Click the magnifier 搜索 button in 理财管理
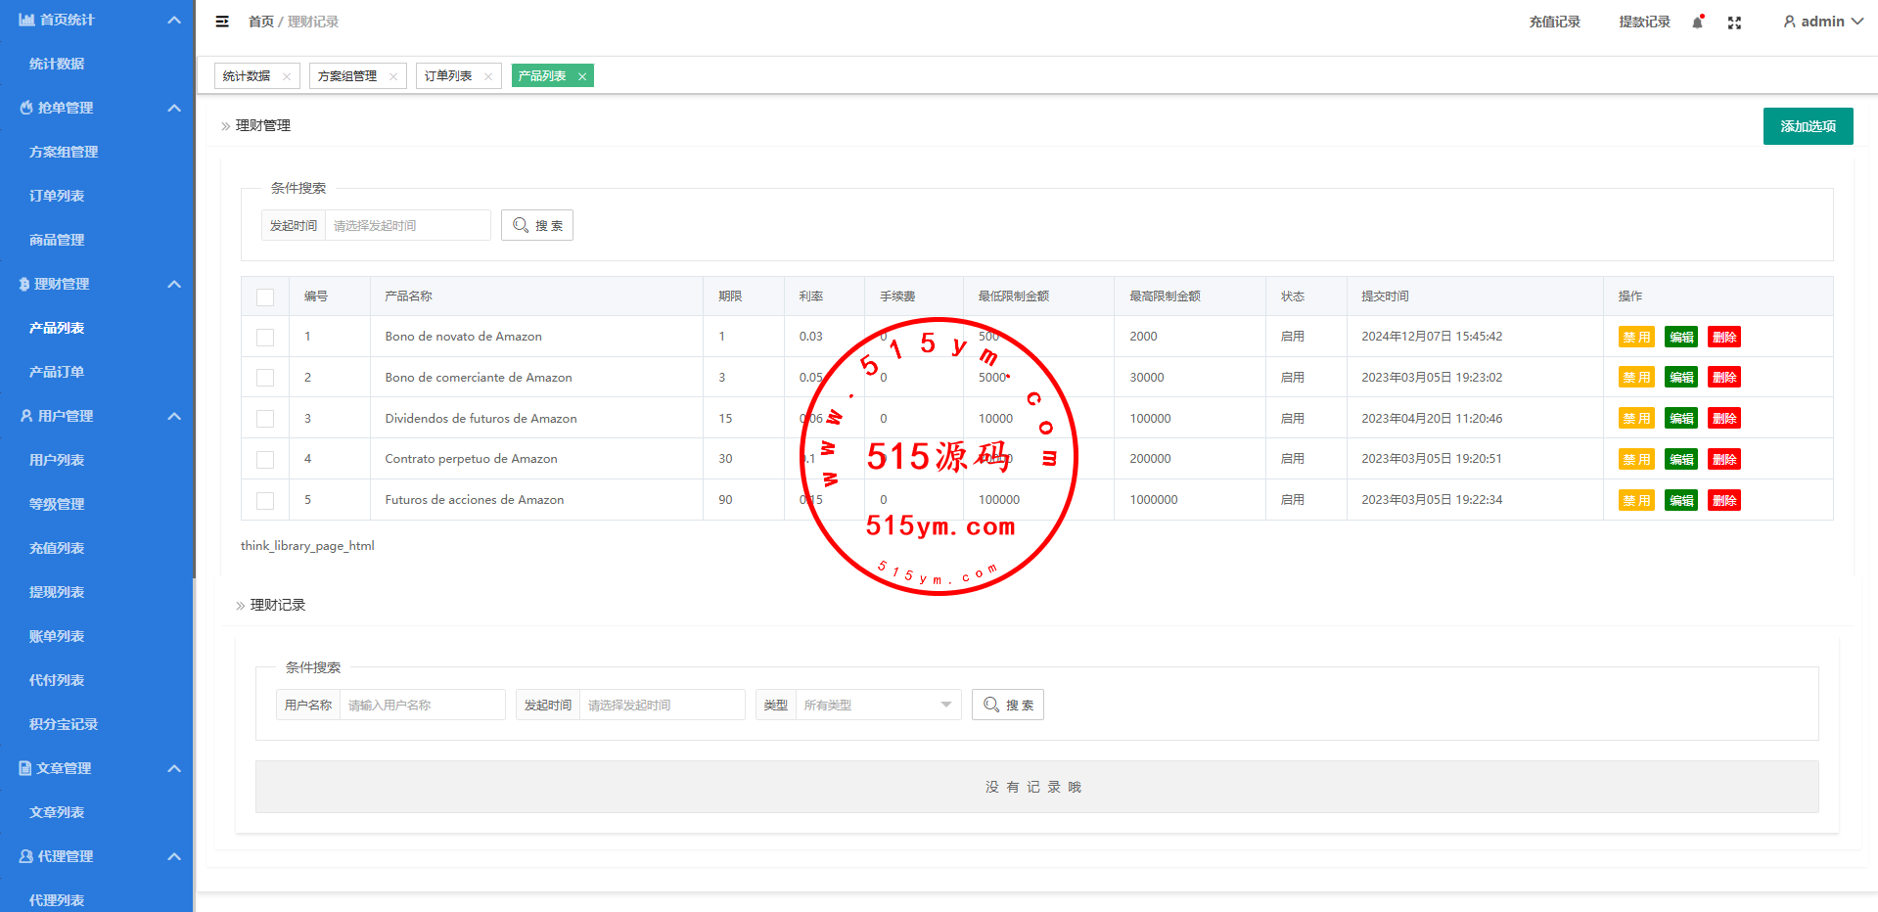 537,225
